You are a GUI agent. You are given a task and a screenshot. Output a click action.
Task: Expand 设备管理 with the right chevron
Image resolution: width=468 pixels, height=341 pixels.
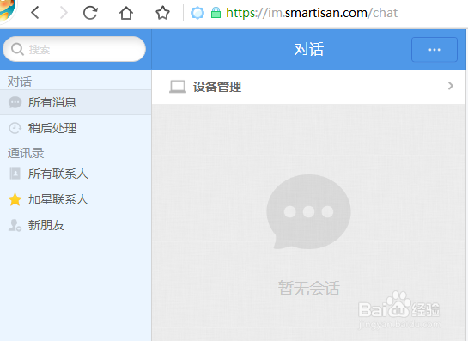(x=451, y=86)
